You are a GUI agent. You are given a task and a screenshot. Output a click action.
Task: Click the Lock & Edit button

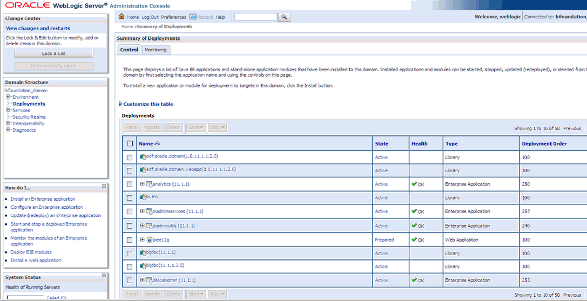(53, 53)
